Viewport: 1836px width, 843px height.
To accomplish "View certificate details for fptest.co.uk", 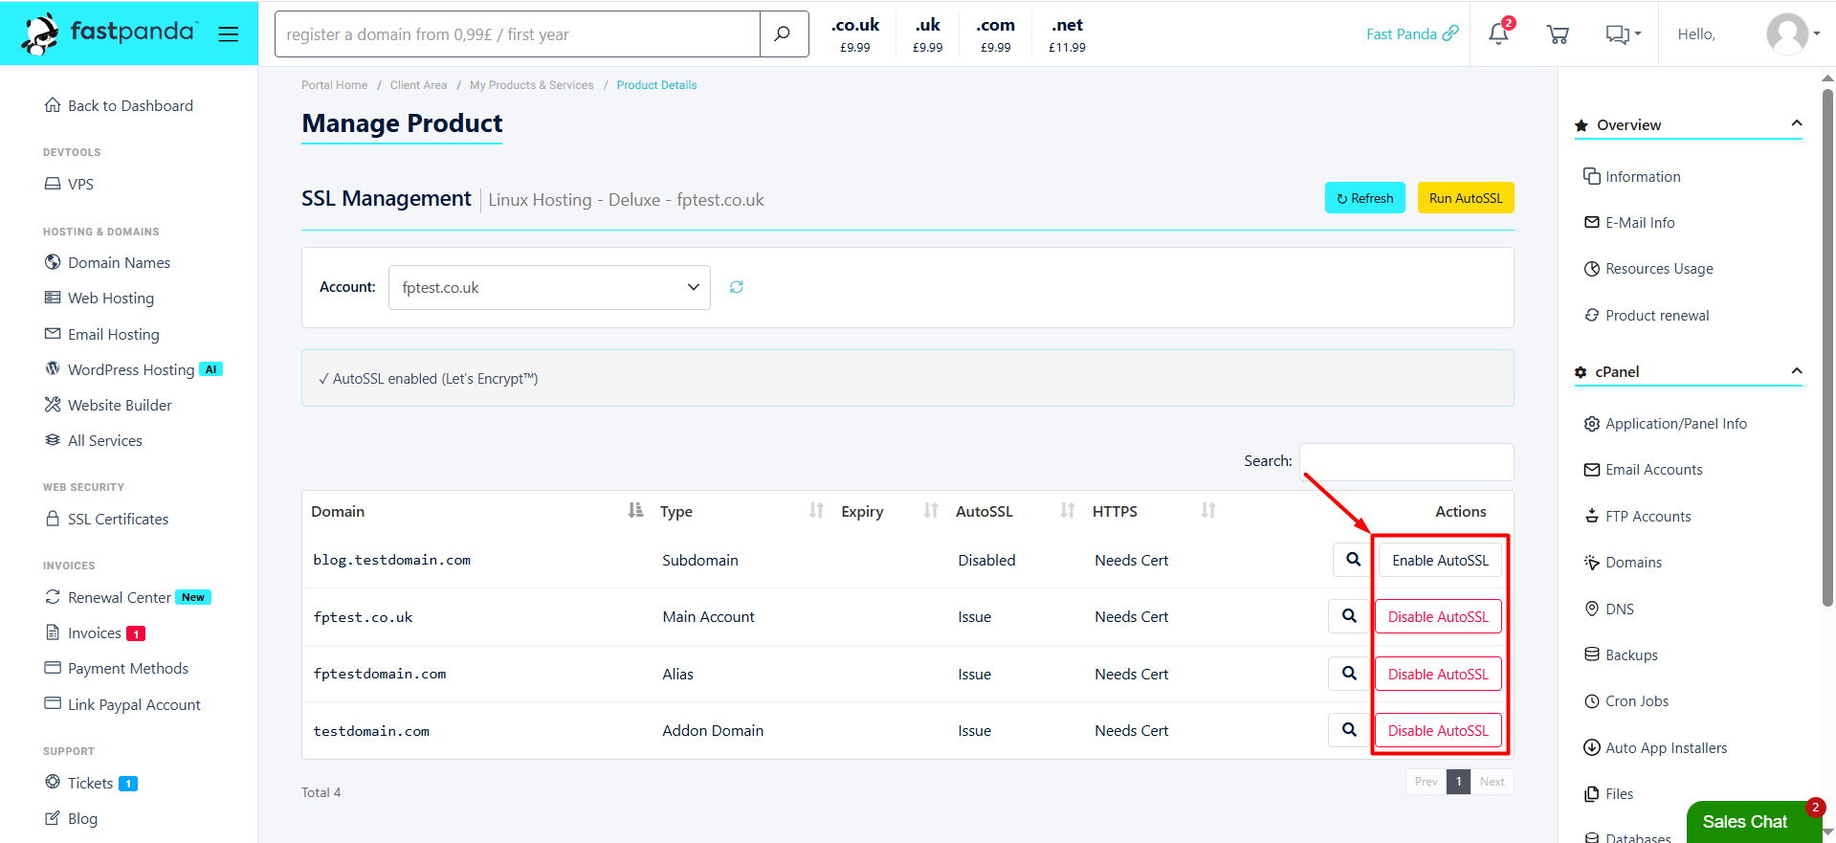I will (1349, 616).
